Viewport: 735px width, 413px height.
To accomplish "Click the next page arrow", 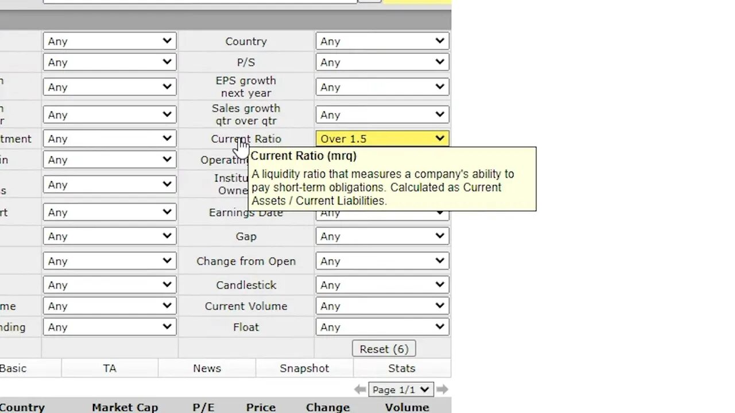I will (442, 389).
